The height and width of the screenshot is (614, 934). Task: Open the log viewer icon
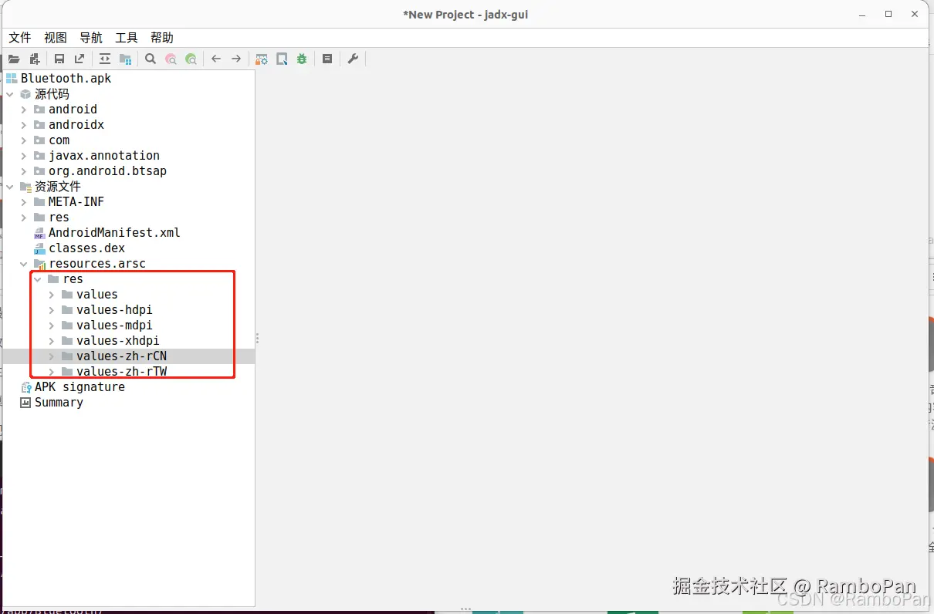[x=327, y=59]
